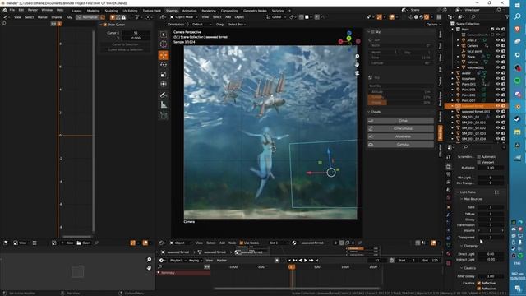Open the Select Box drag dropdown
This screenshot has width=526, height=296.
(x=237, y=25)
